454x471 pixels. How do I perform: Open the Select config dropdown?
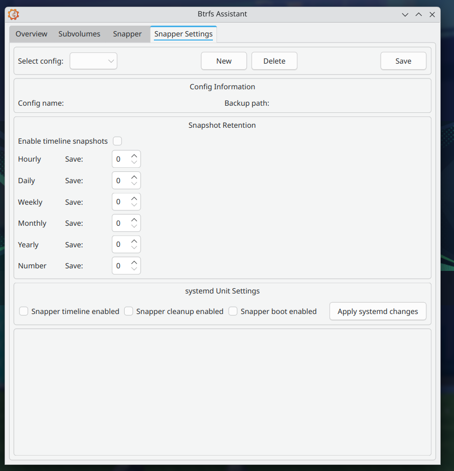click(93, 61)
